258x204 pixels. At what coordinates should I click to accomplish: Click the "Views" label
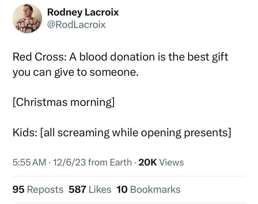(x=171, y=162)
